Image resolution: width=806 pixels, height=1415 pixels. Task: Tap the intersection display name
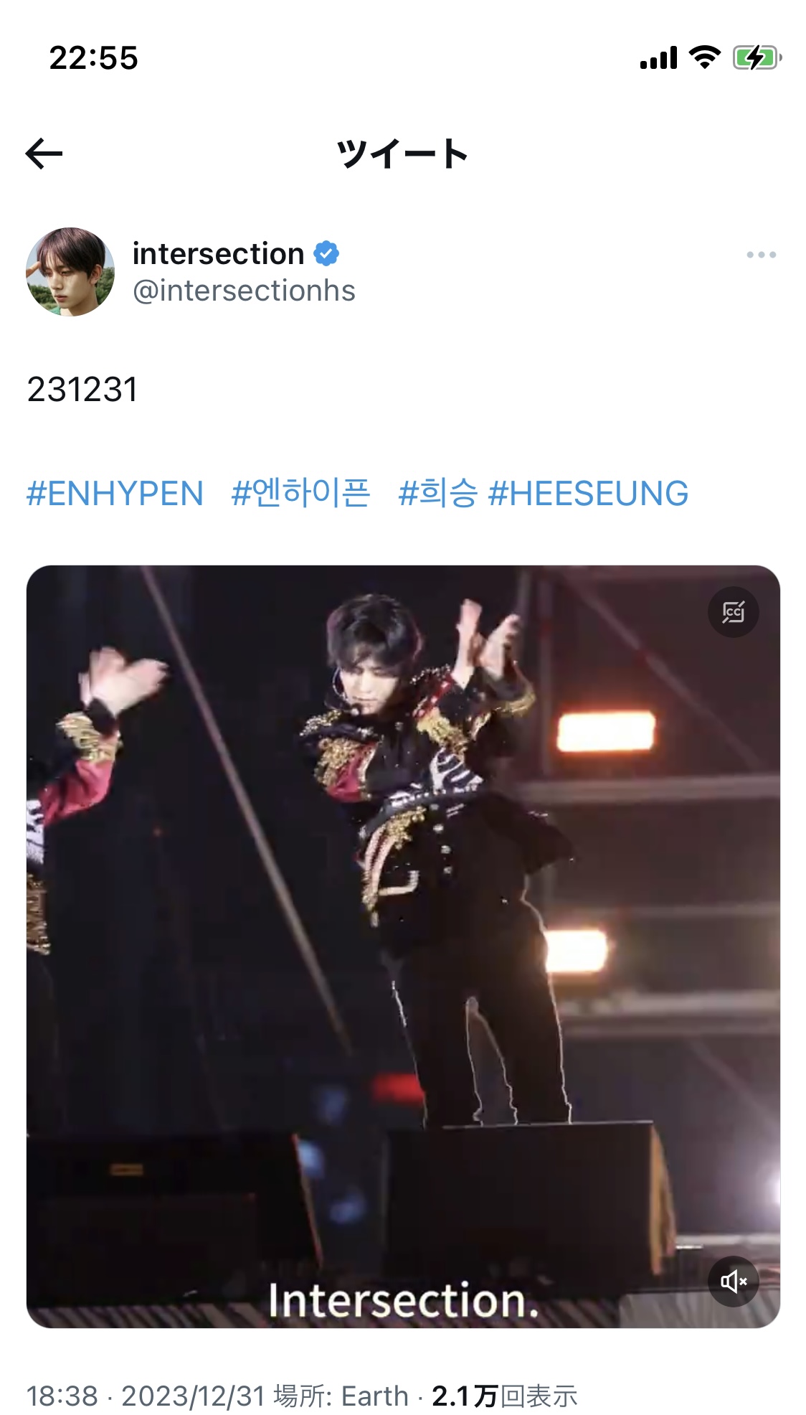219,253
